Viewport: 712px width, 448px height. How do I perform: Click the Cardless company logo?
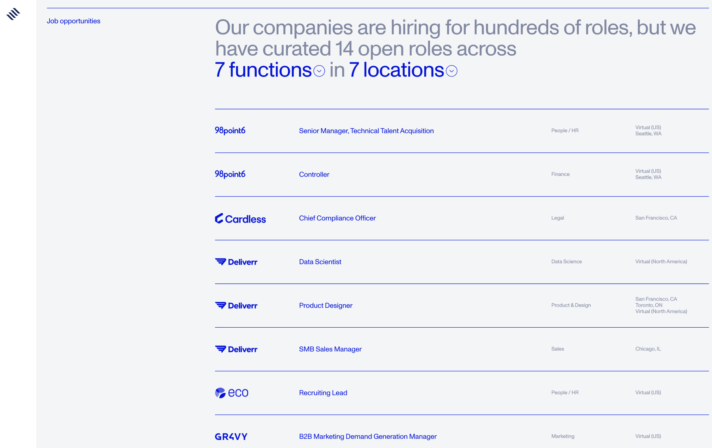point(240,218)
